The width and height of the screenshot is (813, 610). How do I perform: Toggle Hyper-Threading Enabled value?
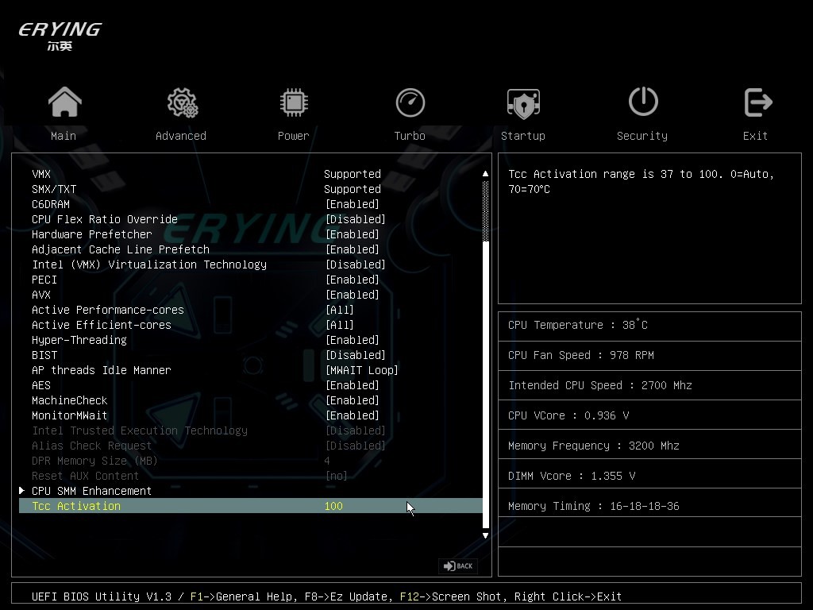[352, 340]
